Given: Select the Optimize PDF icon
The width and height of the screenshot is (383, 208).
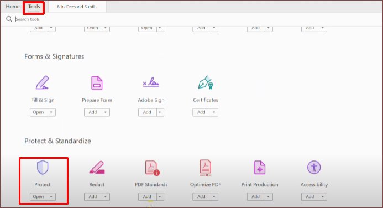Looking at the screenshot, I should point(206,168).
